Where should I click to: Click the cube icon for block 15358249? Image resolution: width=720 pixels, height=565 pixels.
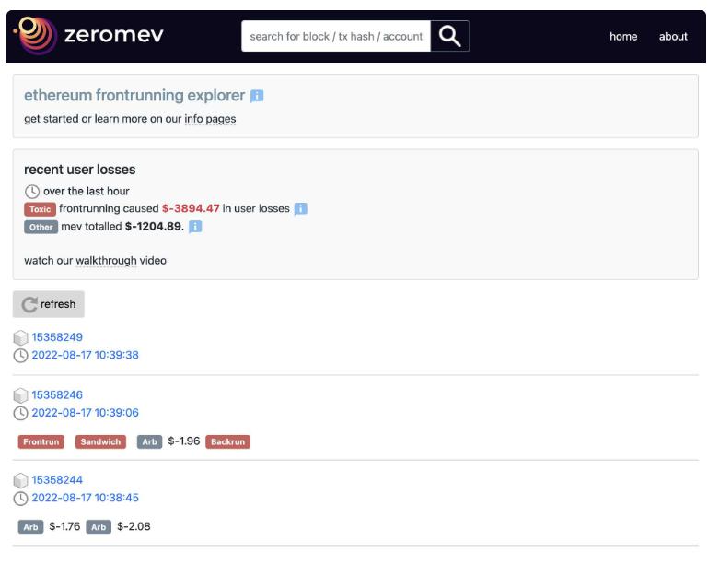point(20,338)
